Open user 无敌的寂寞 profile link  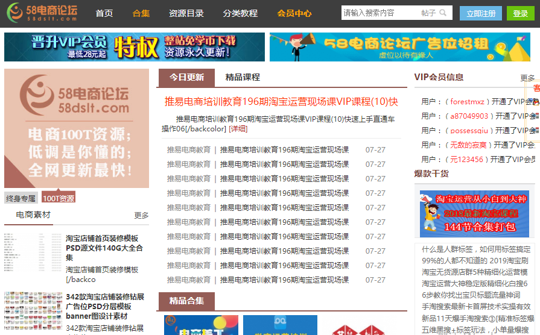pos(468,145)
